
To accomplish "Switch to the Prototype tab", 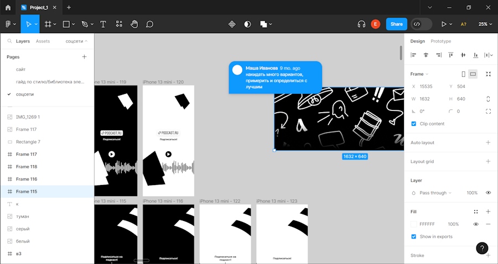I will (440, 41).
